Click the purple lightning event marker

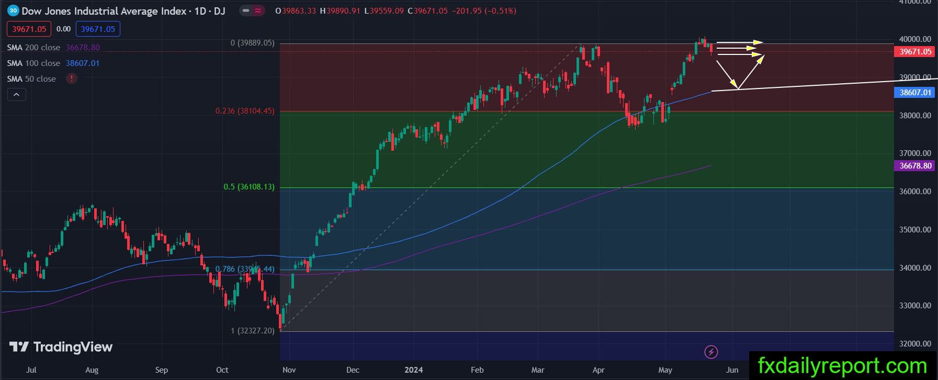click(711, 352)
